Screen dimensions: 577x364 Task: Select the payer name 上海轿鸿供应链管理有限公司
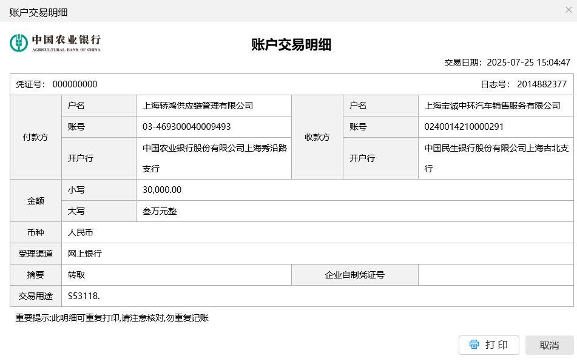point(197,106)
